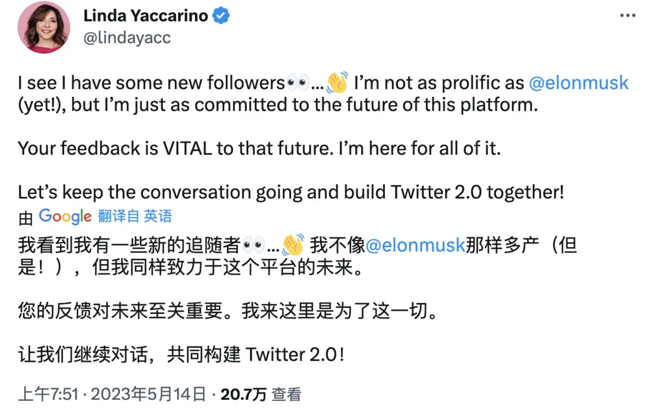
Task: Click the blue verified badge icon
Action: click(222, 16)
